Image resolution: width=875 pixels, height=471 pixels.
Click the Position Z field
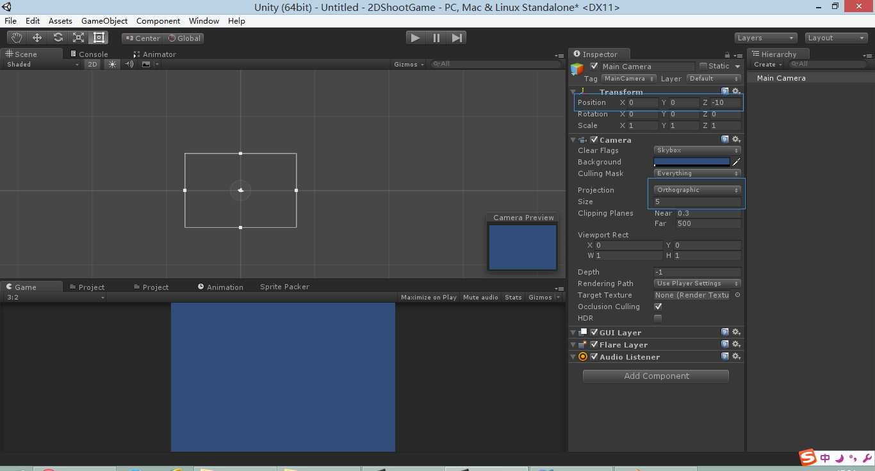tap(726, 102)
